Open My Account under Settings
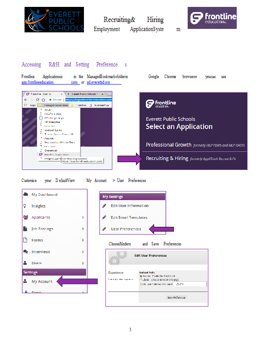266x345 pixels. tap(42, 282)
